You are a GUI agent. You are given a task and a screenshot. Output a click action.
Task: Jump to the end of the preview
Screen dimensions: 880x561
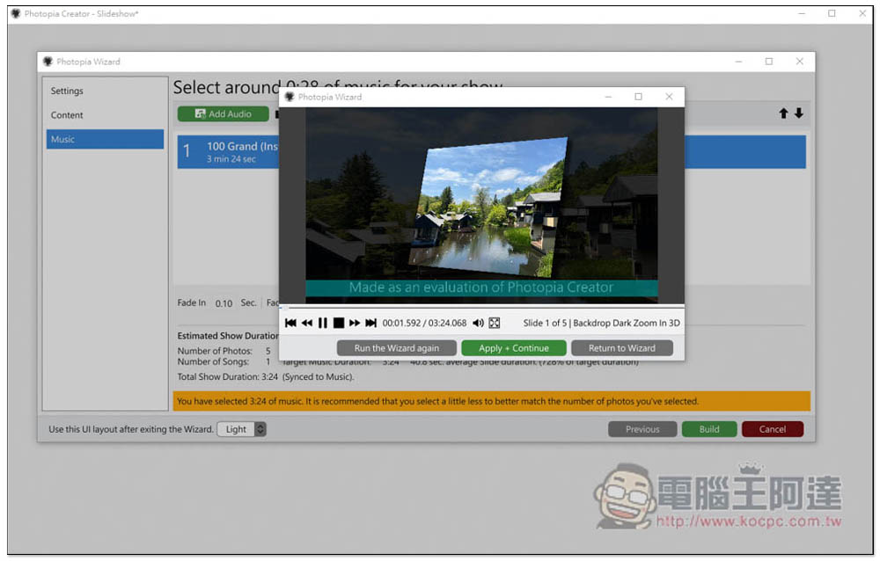(370, 323)
